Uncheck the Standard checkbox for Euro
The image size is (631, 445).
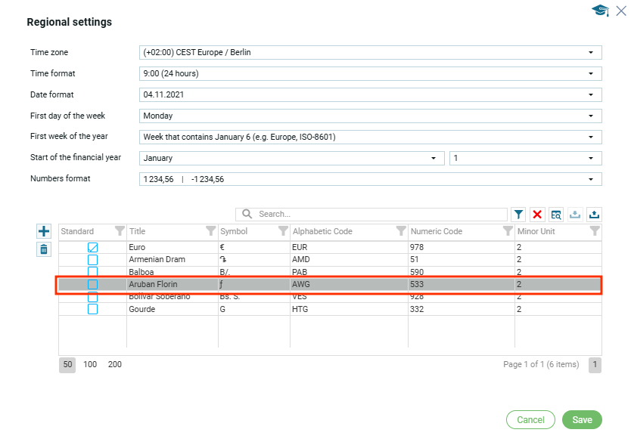pos(92,248)
